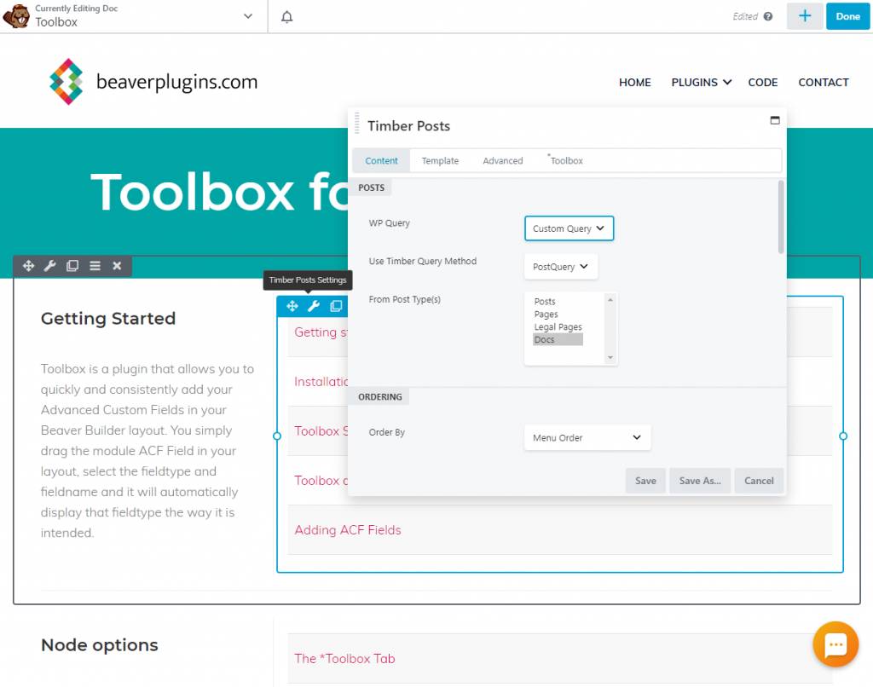Viewport: 873px width, 687px height.
Task: Duplicate the Timber Posts module
Action: click(335, 306)
